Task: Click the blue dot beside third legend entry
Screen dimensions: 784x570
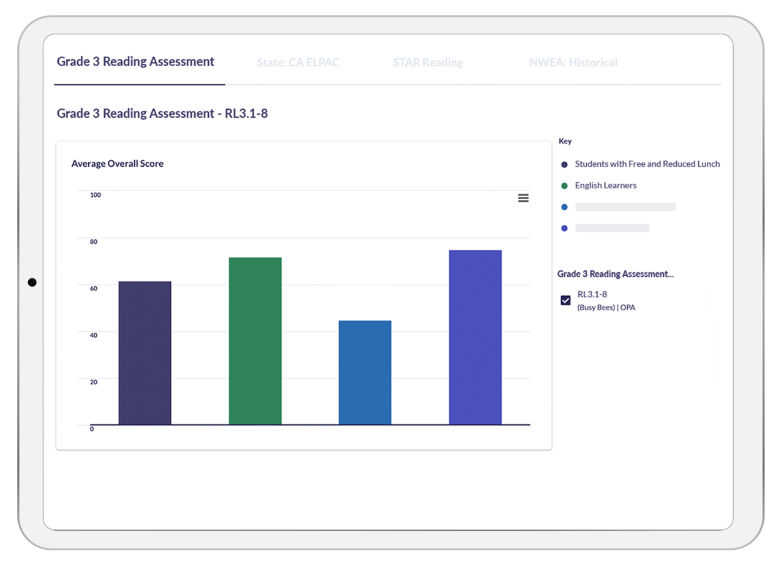Action: (564, 207)
